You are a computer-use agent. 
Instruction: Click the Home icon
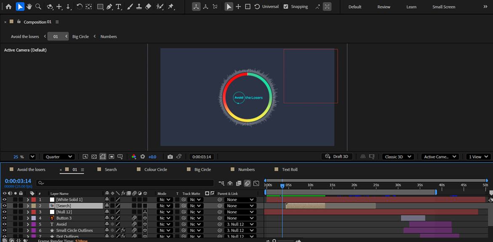tap(8, 7)
